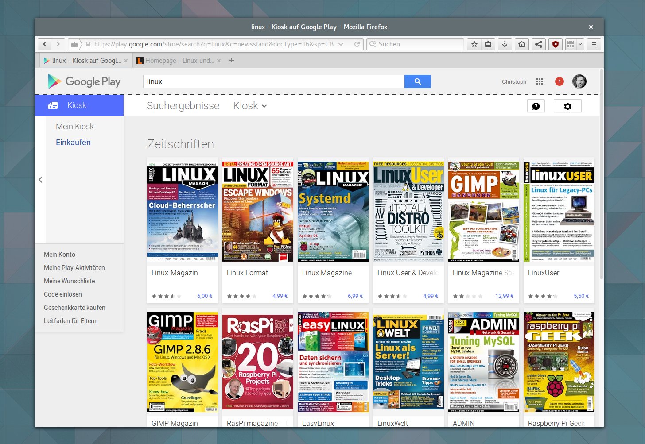
Task: Open Google Play help icon
Action: (536, 106)
